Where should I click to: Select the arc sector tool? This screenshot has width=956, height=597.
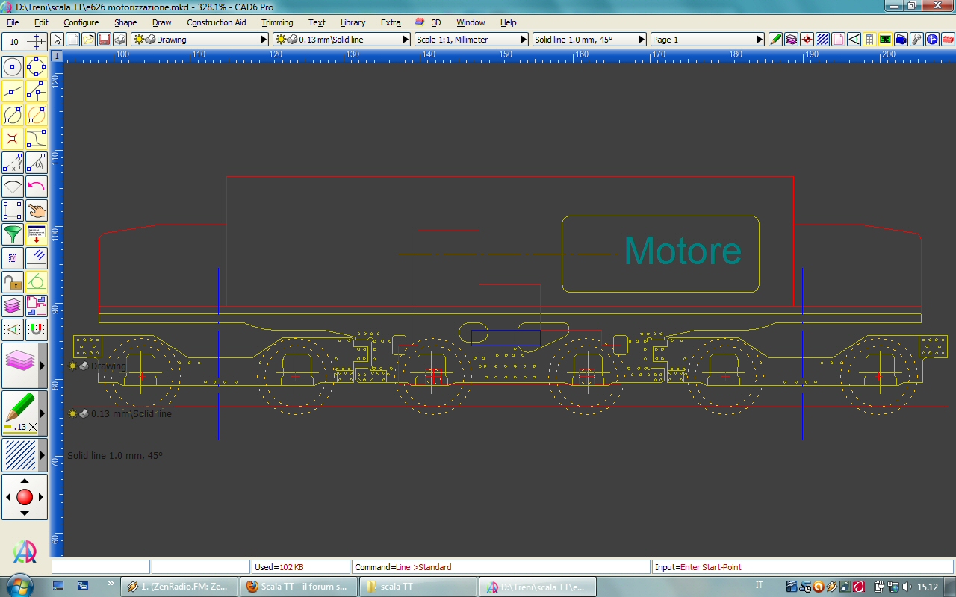click(13, 187)
